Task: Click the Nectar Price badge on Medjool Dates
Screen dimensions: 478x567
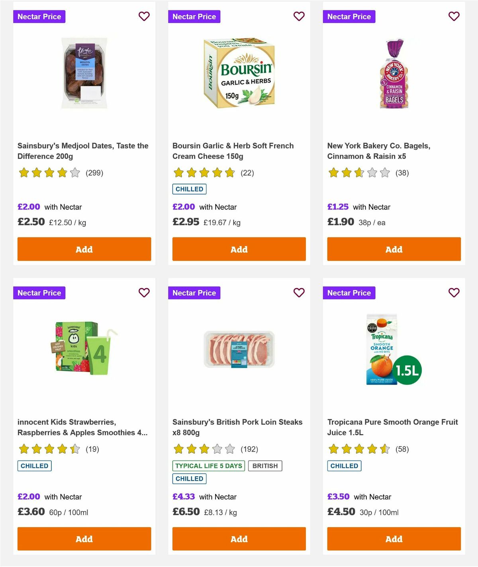Action: point(39,16)
